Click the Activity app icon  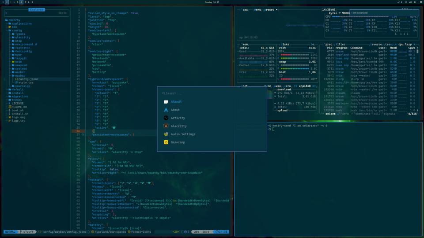tap(166, 118)
